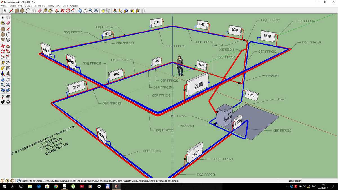
Task: Open Google Chrome from the taskbar
Action: tap(56, 187)
